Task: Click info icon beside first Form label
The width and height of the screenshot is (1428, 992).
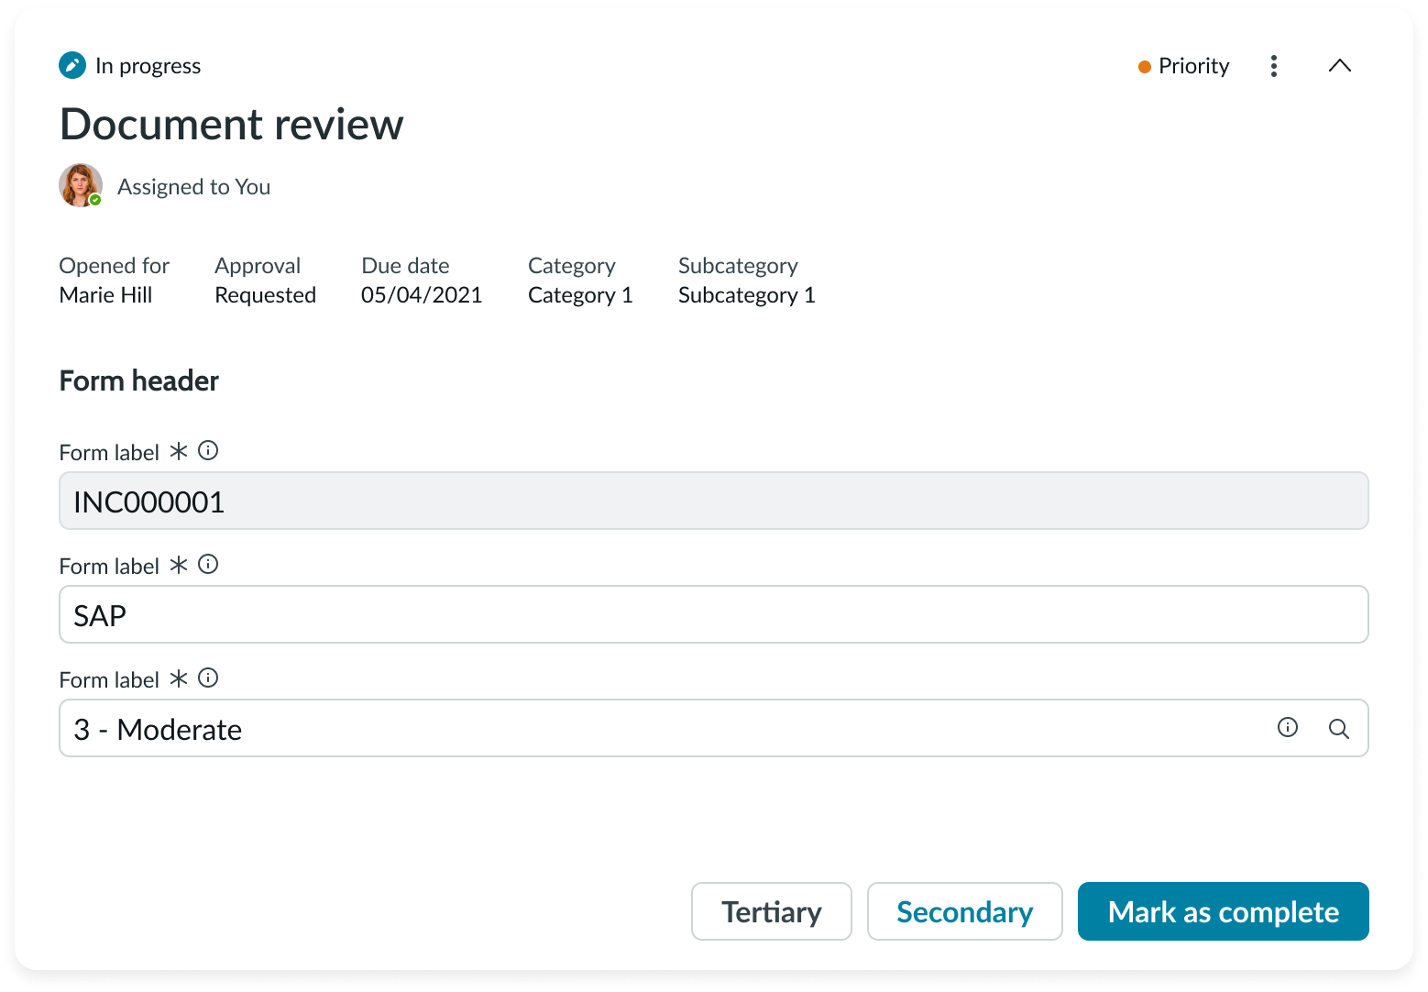Action: [208, 450]
